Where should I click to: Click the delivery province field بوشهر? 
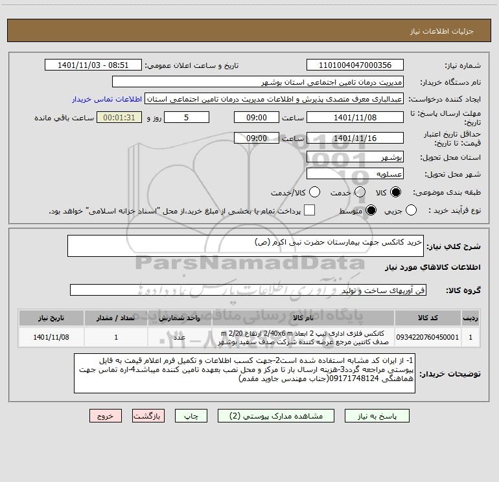355,157
